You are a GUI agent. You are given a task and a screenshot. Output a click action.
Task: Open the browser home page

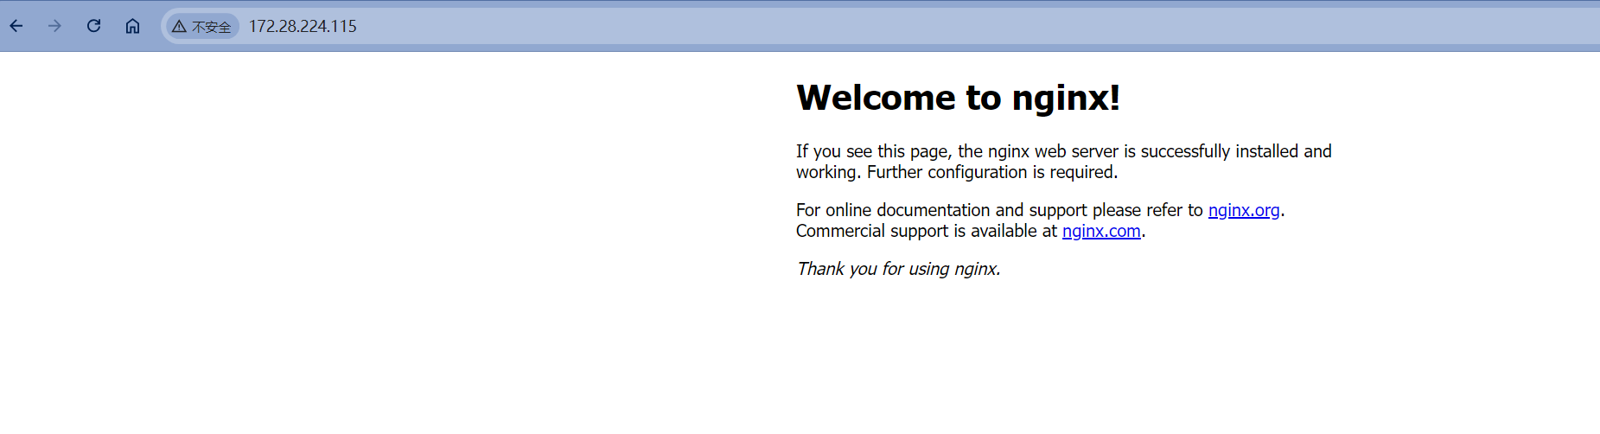(x=132, y=26)
